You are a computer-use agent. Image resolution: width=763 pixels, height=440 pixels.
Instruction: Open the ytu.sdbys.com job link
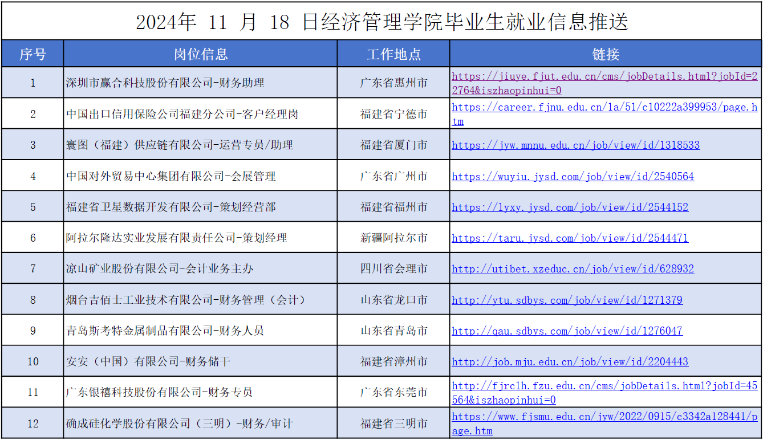pos(567,300)
